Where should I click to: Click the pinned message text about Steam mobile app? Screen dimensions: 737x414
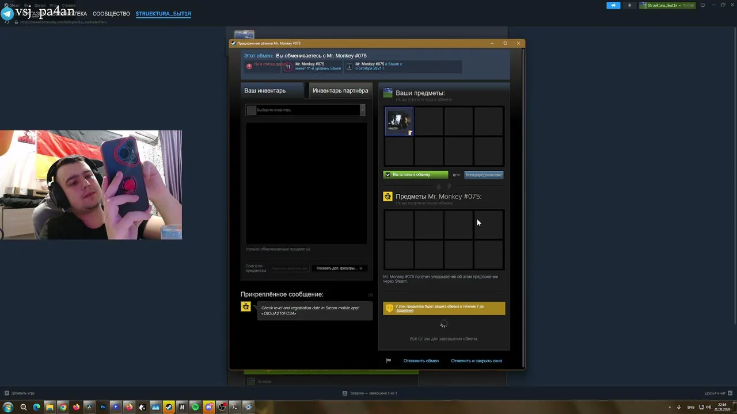(310, 310)
